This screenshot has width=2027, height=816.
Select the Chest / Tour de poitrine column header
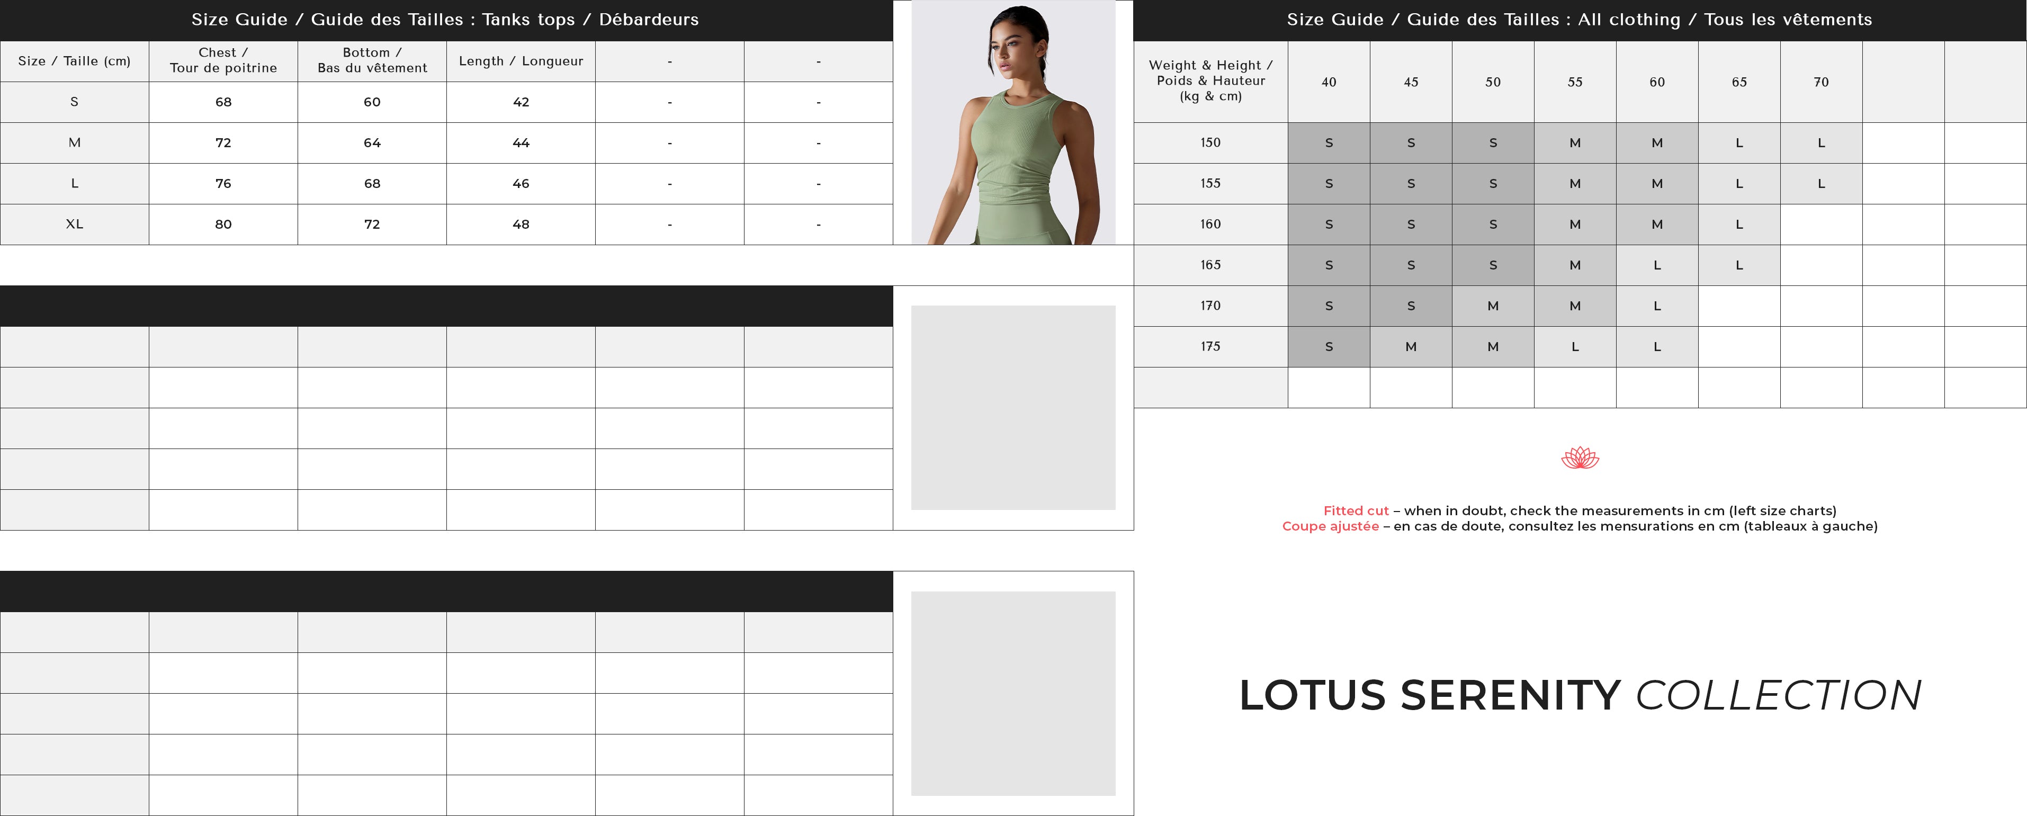223,60
